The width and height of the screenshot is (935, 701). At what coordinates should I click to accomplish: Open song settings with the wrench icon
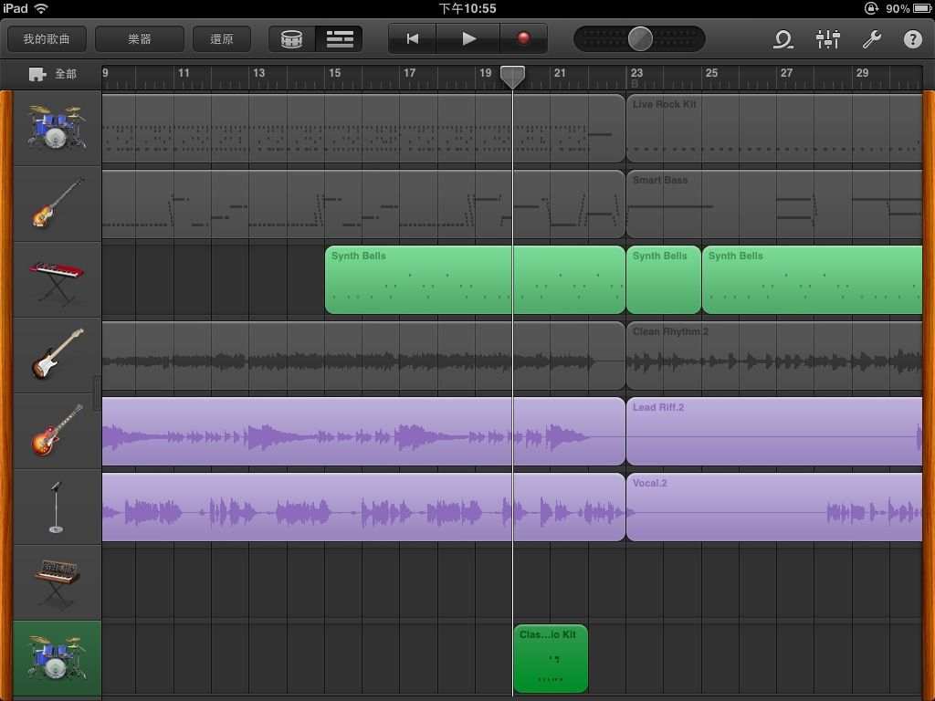click(x=871, y=39)
